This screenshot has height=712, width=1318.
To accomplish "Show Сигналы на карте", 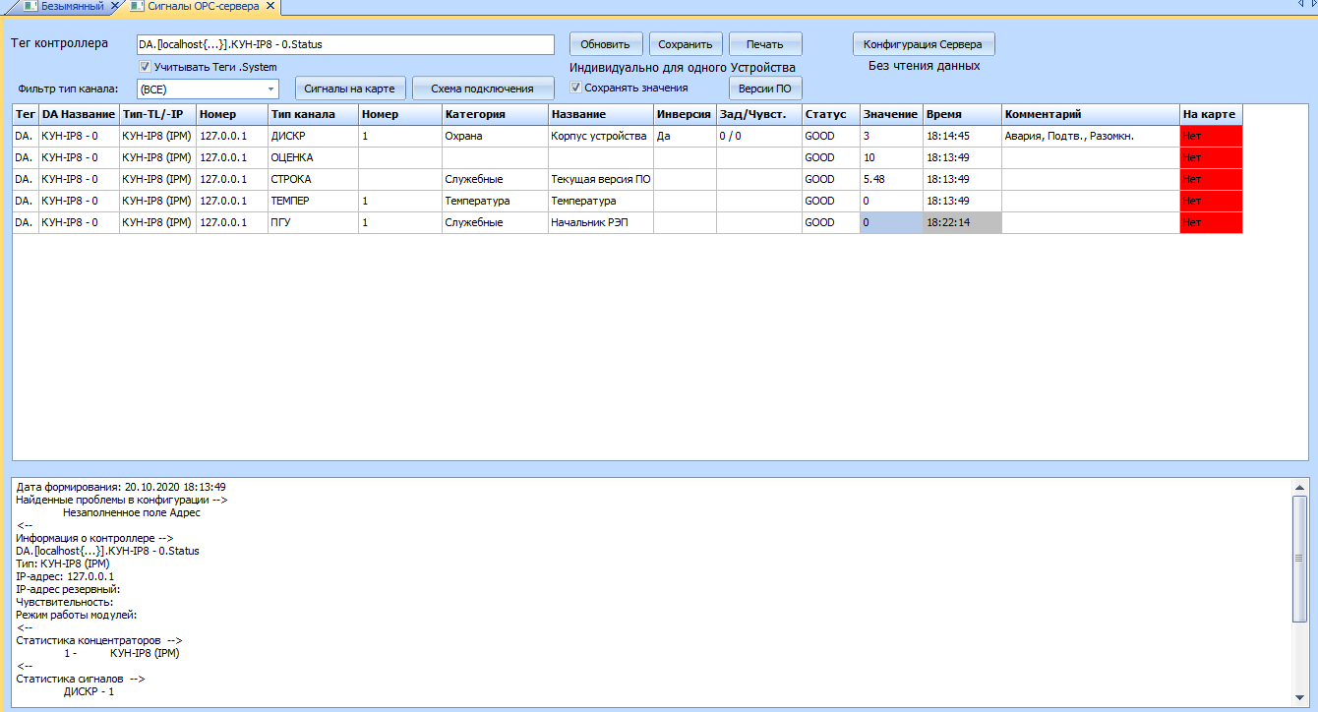I will click(349, 89).
